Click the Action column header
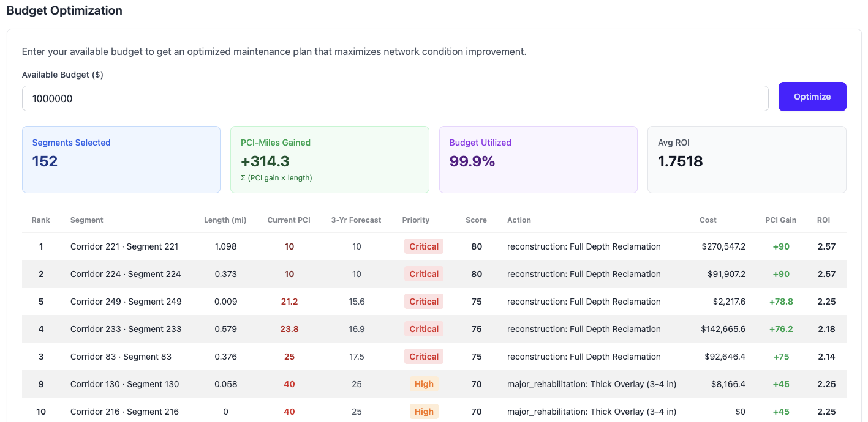The image size is (868, 422). coord(519,220)
